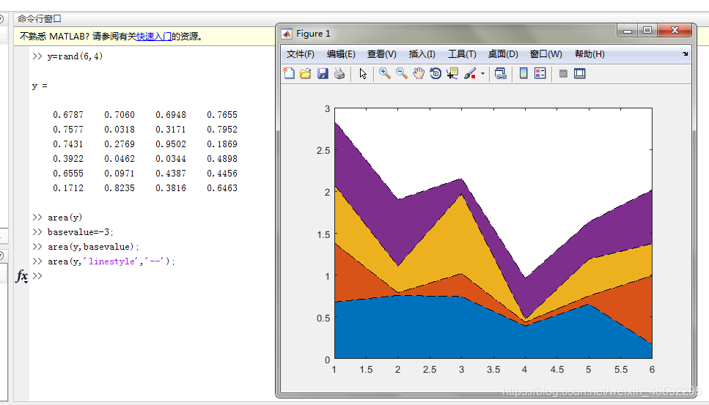Save the figure with the floppy disk icon
The width and height of the screenshot is (709, 405).
tap(323, 73)
